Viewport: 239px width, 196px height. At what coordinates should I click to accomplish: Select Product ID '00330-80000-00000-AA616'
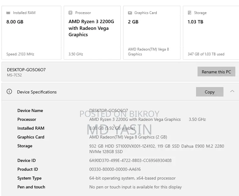[x=115, y=169]
